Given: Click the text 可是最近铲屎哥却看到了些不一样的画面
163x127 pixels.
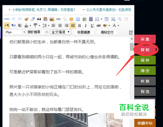Looking at the screenshot, I should [x=46, y=72].
